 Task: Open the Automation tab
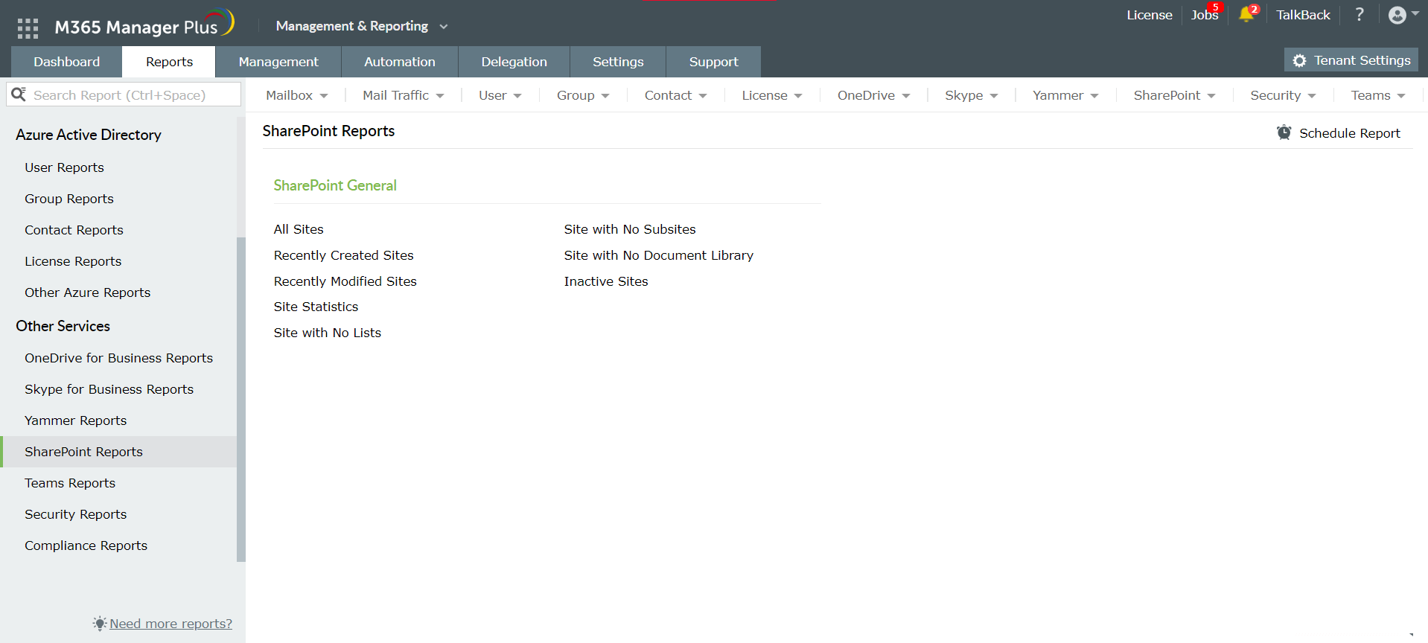[400, 62]
